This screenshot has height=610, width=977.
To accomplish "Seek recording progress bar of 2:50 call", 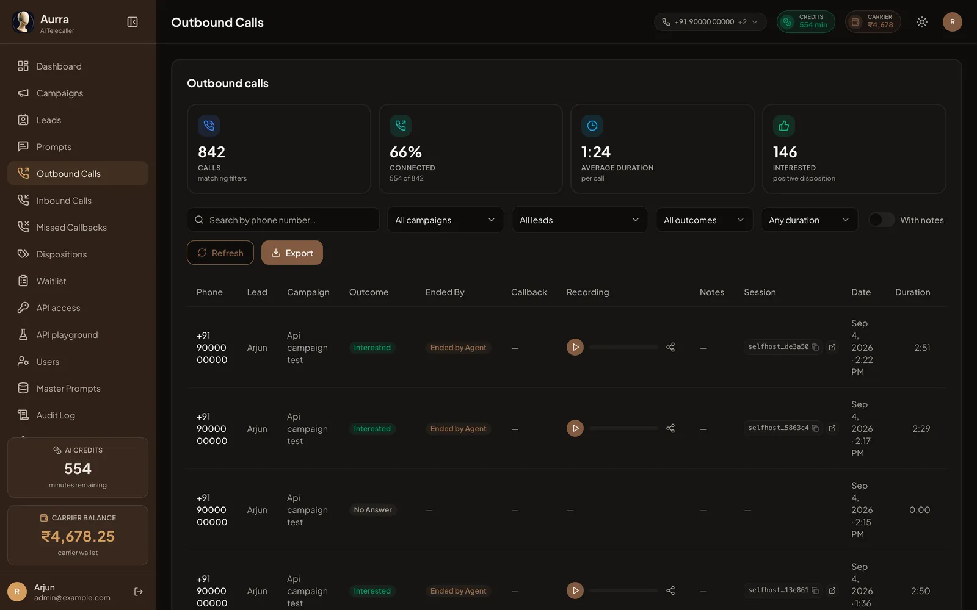I will [623, 590].
